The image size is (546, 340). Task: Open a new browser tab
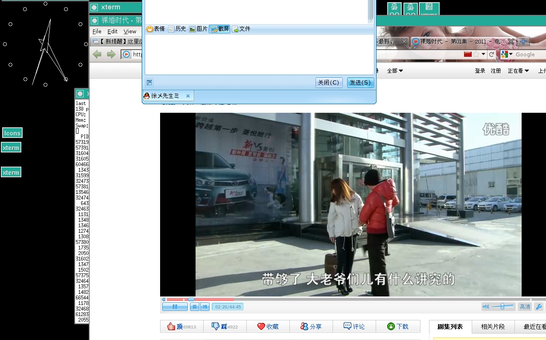(523, 41)
